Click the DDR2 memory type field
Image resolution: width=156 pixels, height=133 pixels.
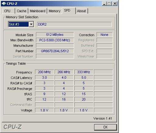point(74,24)
